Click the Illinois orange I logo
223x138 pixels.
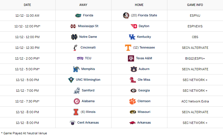(76, 112)
